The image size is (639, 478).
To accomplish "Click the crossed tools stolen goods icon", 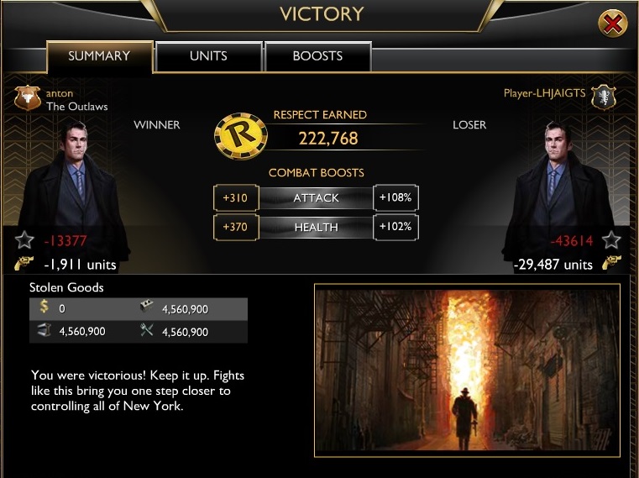I will point(146,329).
